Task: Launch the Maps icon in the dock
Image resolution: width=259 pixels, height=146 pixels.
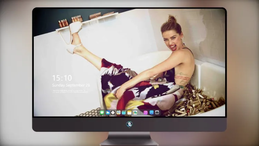Action: [118, 112]
